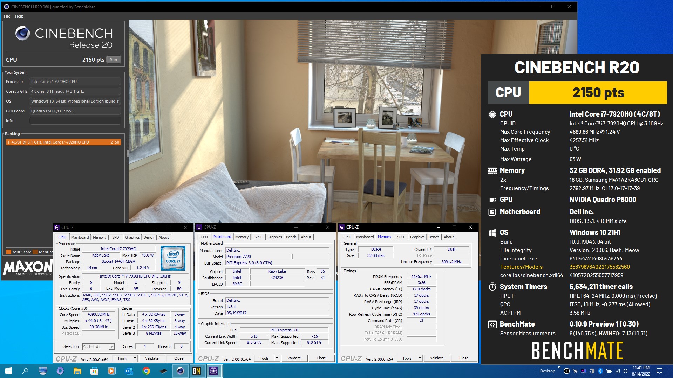Viewport: 673px width, 378px height.
Task: Open Outlook from taskbar
Action: 129,371
